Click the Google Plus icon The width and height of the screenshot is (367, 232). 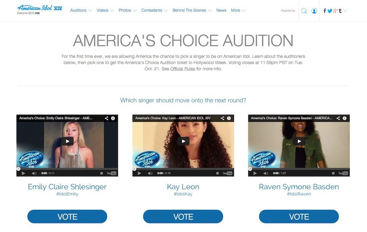coord(335,11)
